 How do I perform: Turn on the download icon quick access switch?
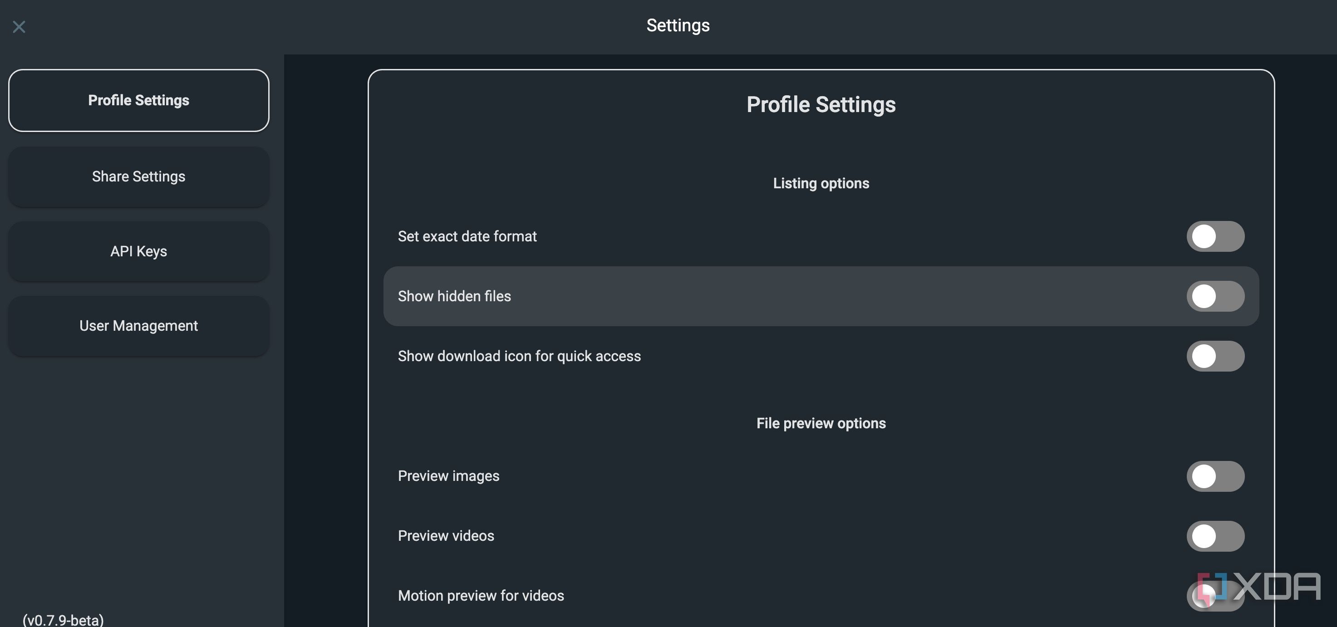coord(1215,356)
